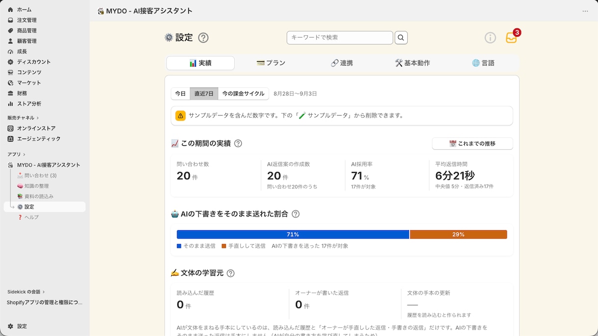Click MYDO - AI接客アシスタント page title
598x336 pixels.
pos(149,11)
